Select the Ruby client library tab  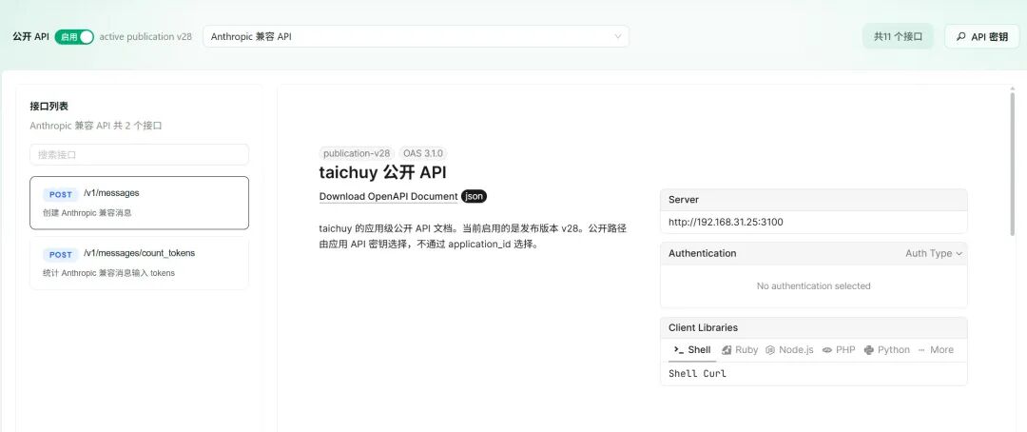tap(740, 350)
